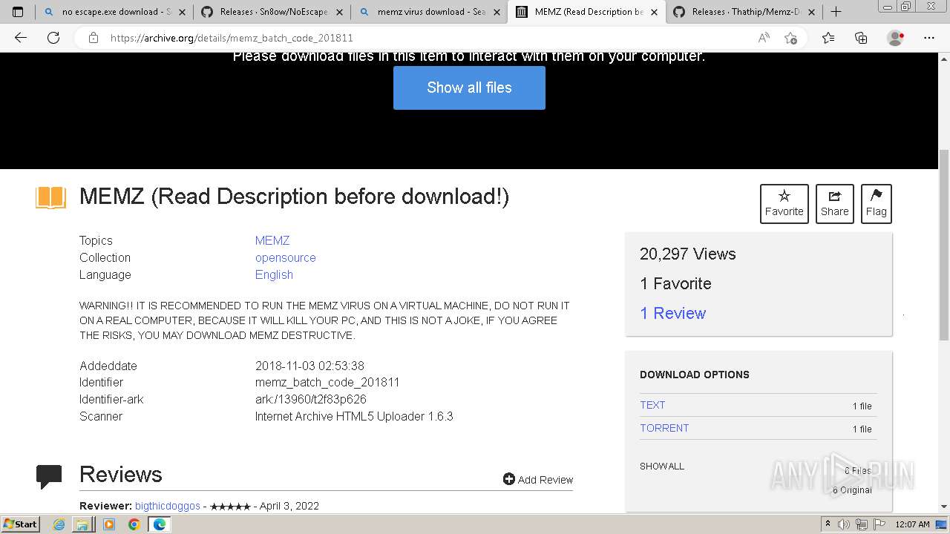Download the TEXT option

pyautogui.click(x=652, y=405)
